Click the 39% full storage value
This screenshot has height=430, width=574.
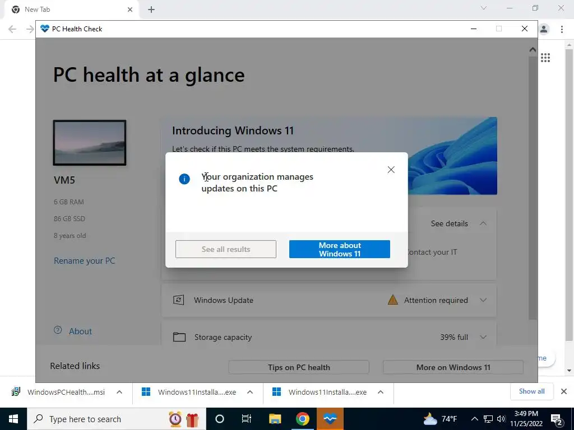(x=454, y=337)
